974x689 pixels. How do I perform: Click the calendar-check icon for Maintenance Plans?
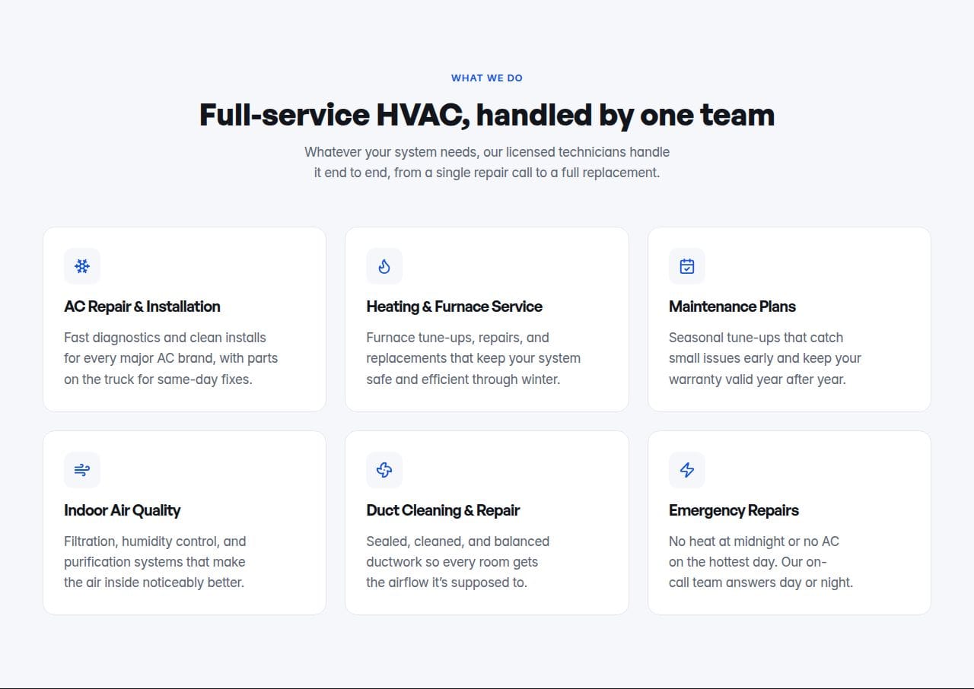687,266
